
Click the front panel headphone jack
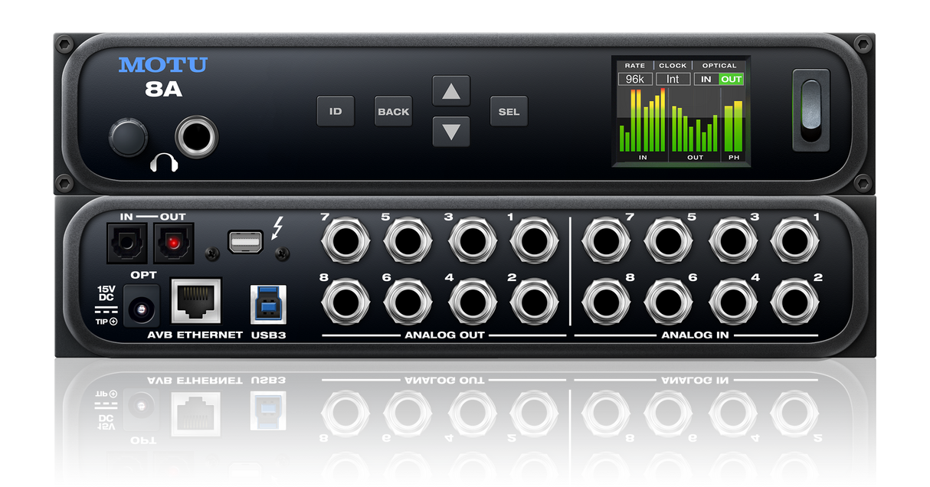tap(196, 138)
